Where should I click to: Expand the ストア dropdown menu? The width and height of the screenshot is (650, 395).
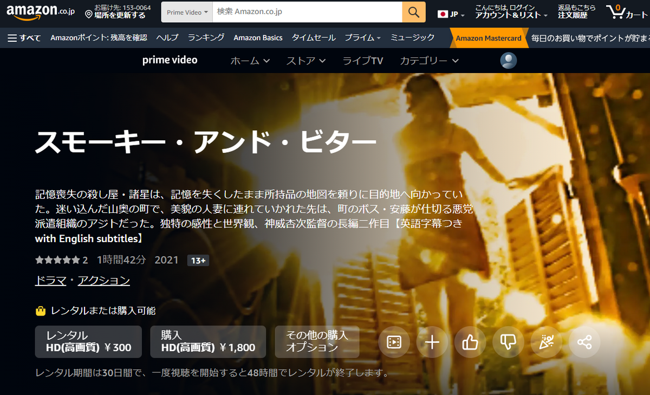pyautogui.click(x=306, y=61)
